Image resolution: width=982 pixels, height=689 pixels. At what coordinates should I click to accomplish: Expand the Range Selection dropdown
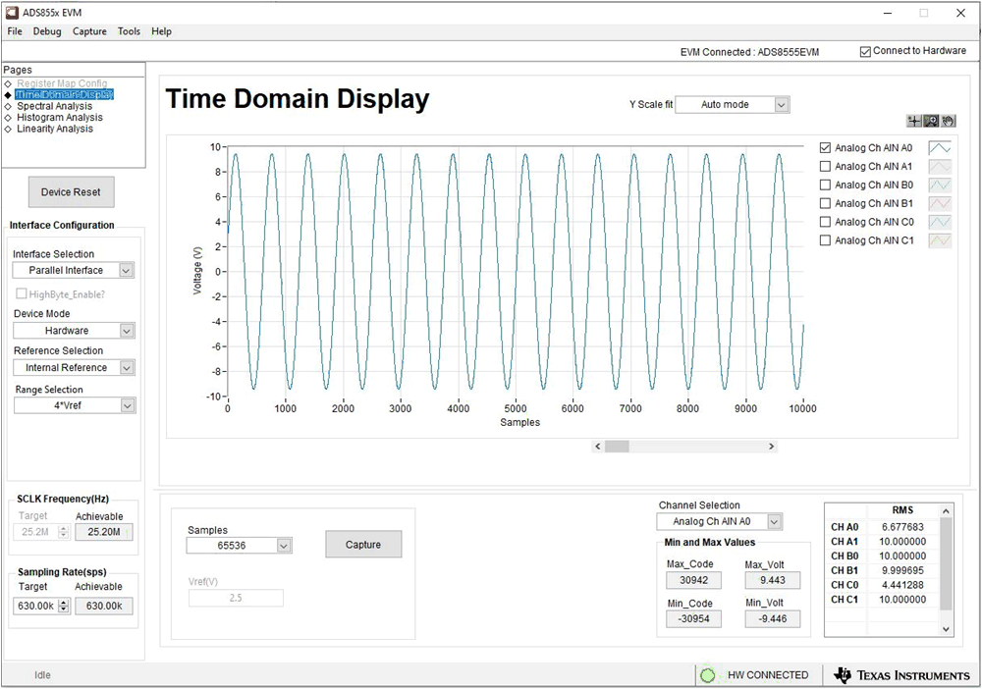pyautogui.click(x=127, y=405)
